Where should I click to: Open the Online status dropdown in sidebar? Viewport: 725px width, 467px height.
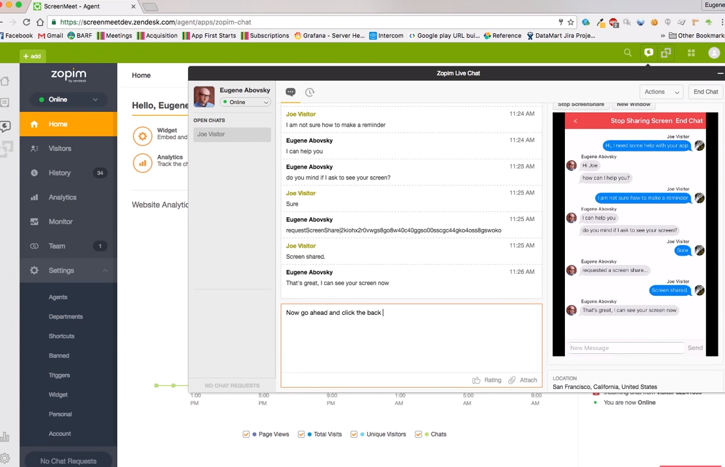pyautogui.click(x=68, y=100)
